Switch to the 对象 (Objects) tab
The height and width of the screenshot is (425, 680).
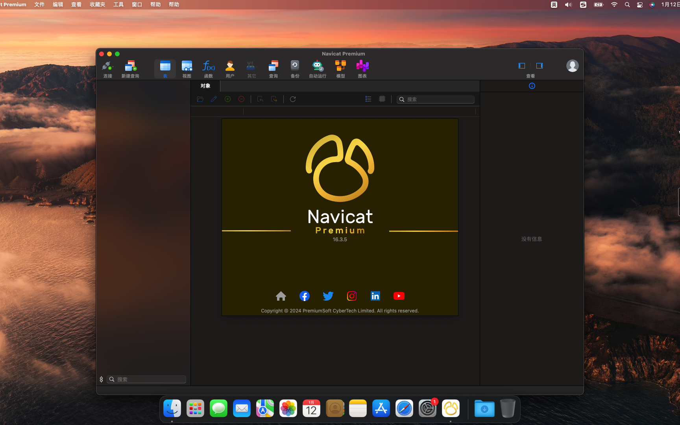click(205, 86)
